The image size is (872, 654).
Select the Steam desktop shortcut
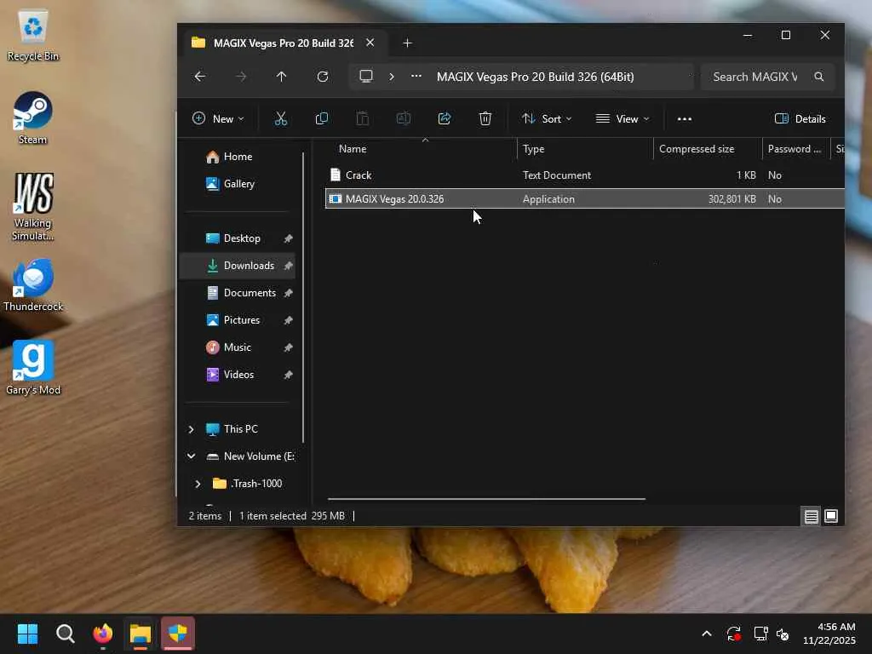(x=33, y=118)
